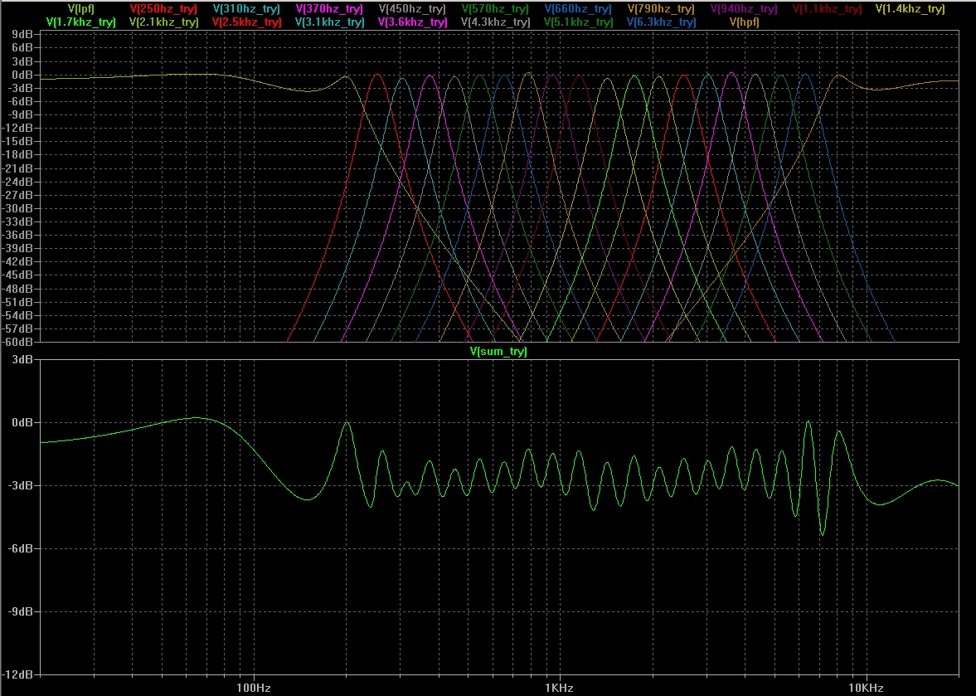Click the 100Hz frequency axis label
The width and height of the screenshot is (976, 696).
pyautogui.click(x=254, y=688)
